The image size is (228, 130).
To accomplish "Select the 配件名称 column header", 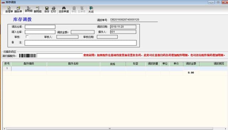I will (73, 64).
